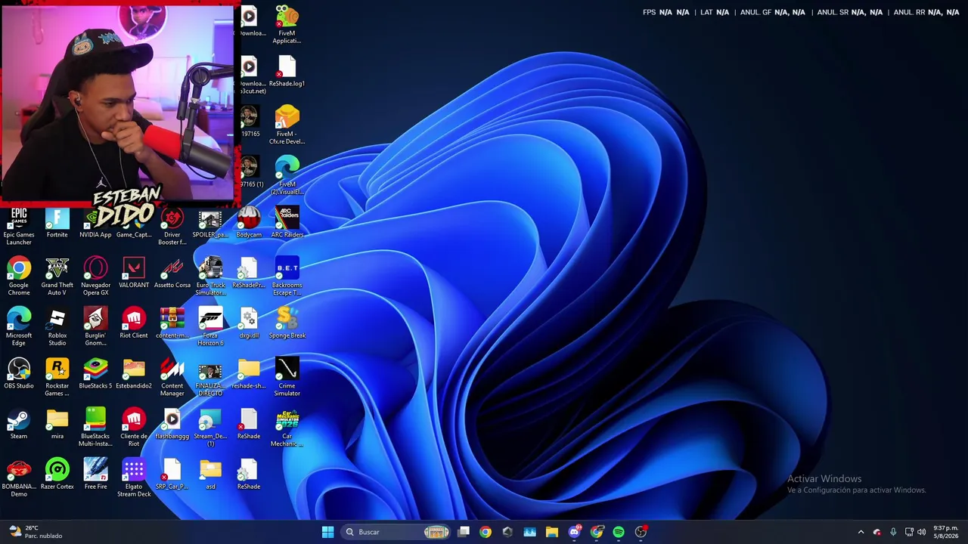Image resolution: width=968 pixels, height=544 pixels.
Task: Select the mira folder
Action: click(57, 424)
